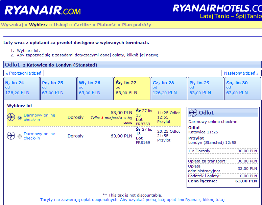The width and height of the screenshot is (262, 205).
Task: Open the Pt, lis 29 date tab
Action: coord(206,88)
